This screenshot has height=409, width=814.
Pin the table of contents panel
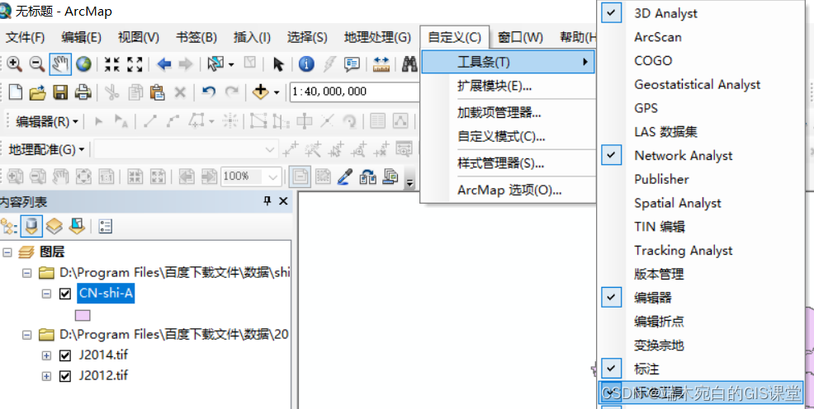point(267,201)
